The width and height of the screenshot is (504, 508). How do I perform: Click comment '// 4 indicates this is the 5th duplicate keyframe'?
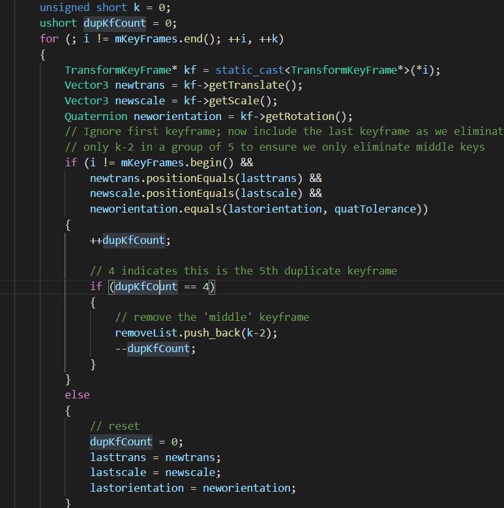(x=243, y=271)
